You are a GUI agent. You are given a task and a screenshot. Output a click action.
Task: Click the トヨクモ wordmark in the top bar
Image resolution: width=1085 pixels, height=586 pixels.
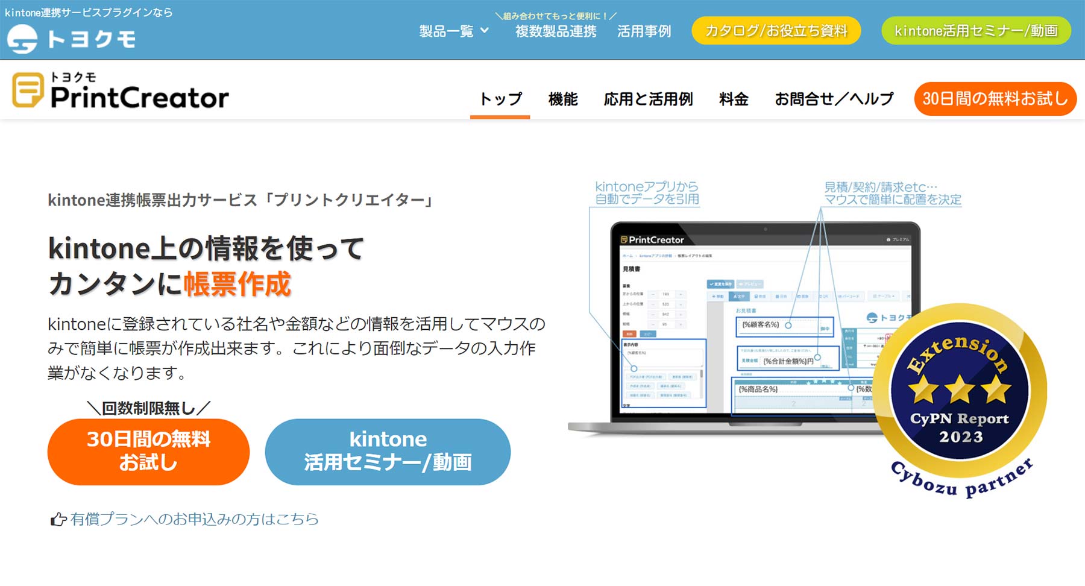pos(91,40)
